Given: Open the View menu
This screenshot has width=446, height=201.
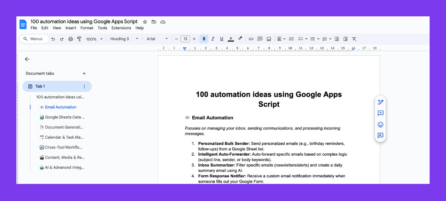Looking at the screenshot, I should (x=57, y=28).
